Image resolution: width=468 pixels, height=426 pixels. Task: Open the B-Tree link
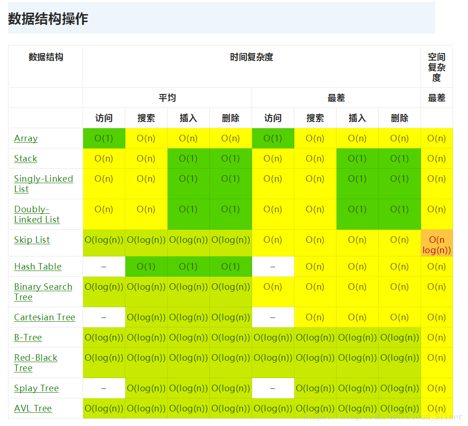click(x=28, y=337)
